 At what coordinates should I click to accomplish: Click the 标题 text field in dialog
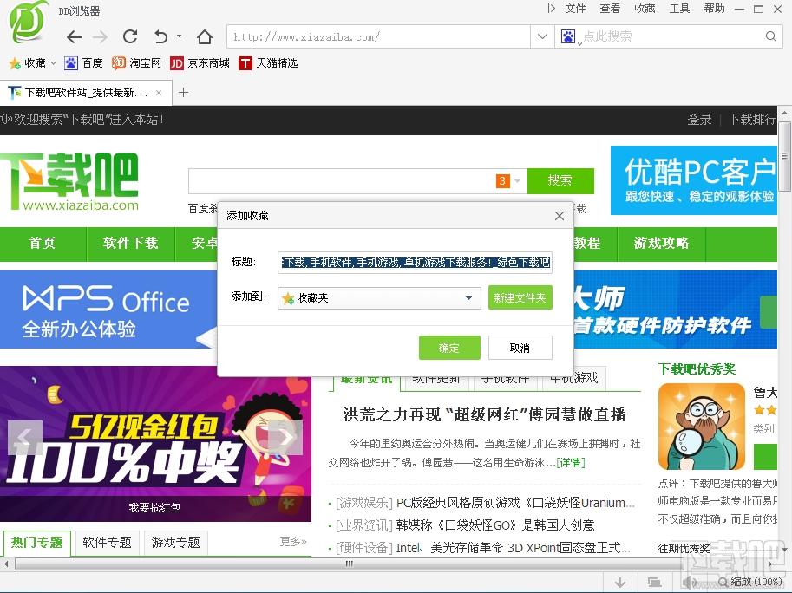click(x=415, y=263)
